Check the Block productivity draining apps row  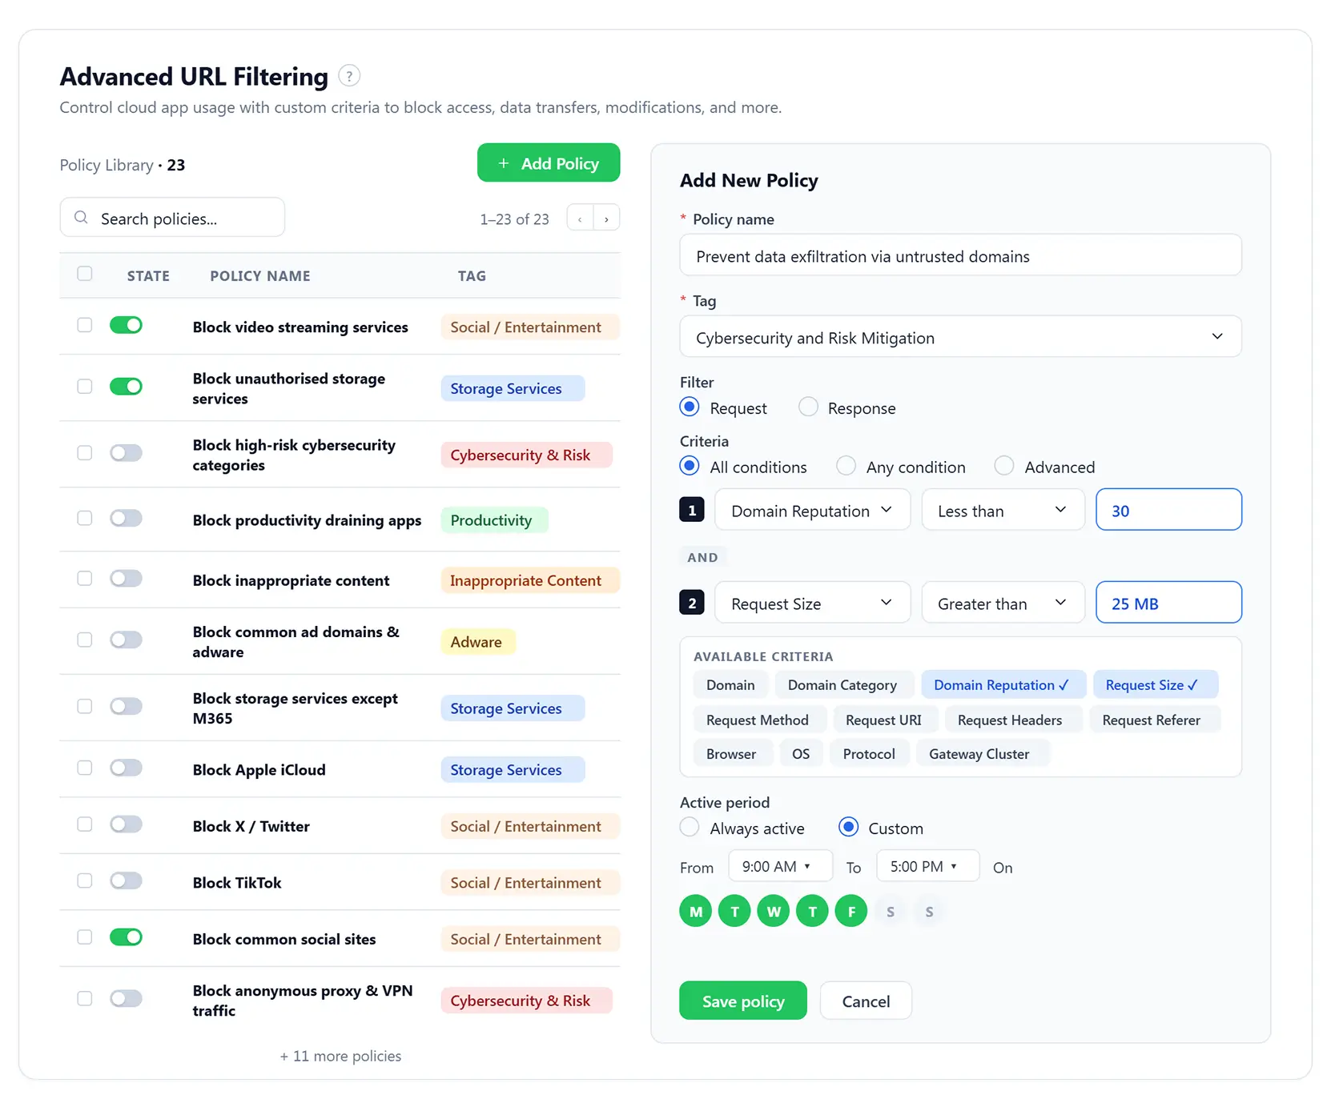[85, 518]
